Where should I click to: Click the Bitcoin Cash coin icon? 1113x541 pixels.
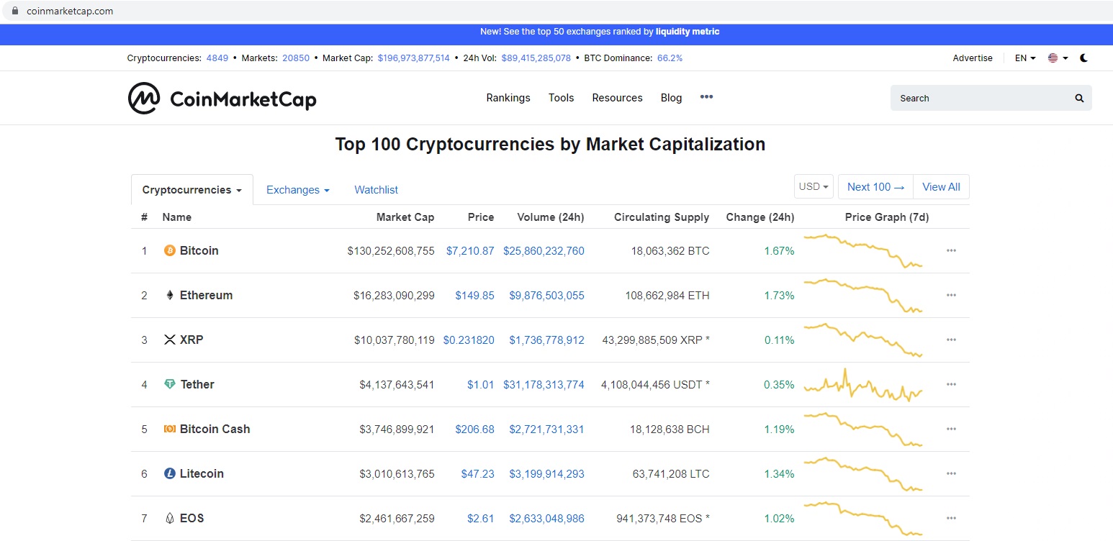click(170, 429)
